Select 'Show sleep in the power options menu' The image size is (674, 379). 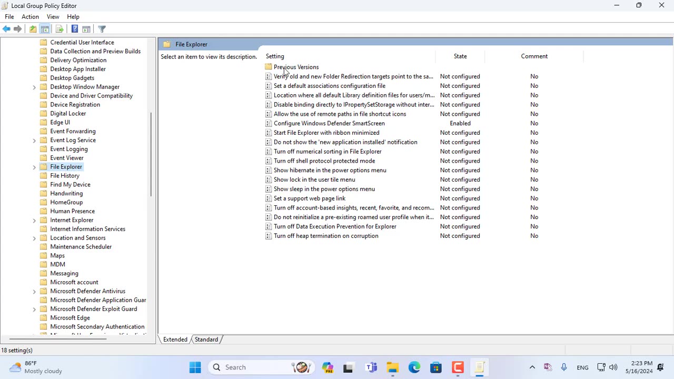click(324, 189)
